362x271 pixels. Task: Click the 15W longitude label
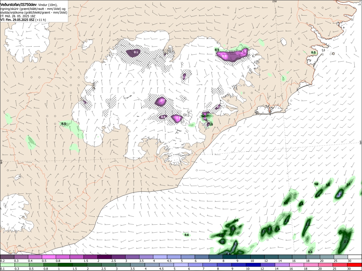pyautogui.click(x=274, y=1)
